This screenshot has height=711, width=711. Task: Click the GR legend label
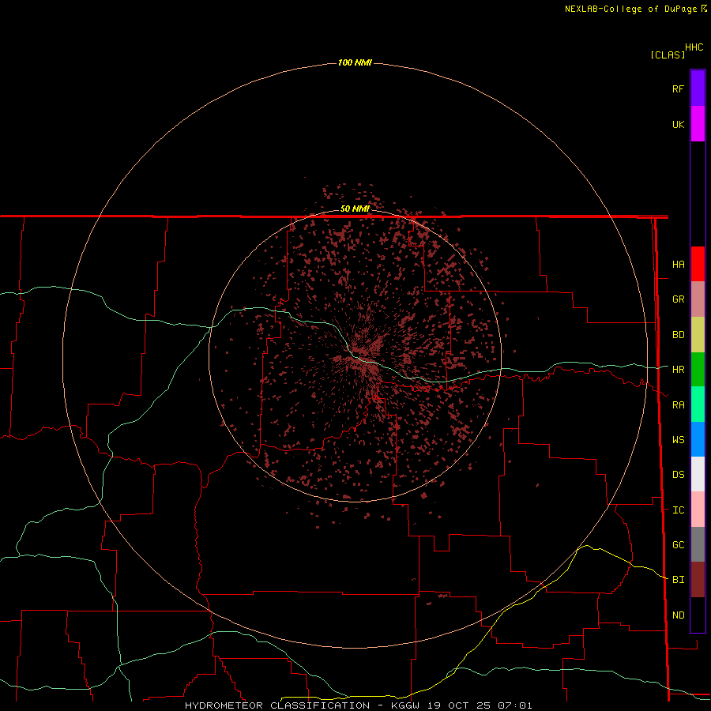[678, 299]
